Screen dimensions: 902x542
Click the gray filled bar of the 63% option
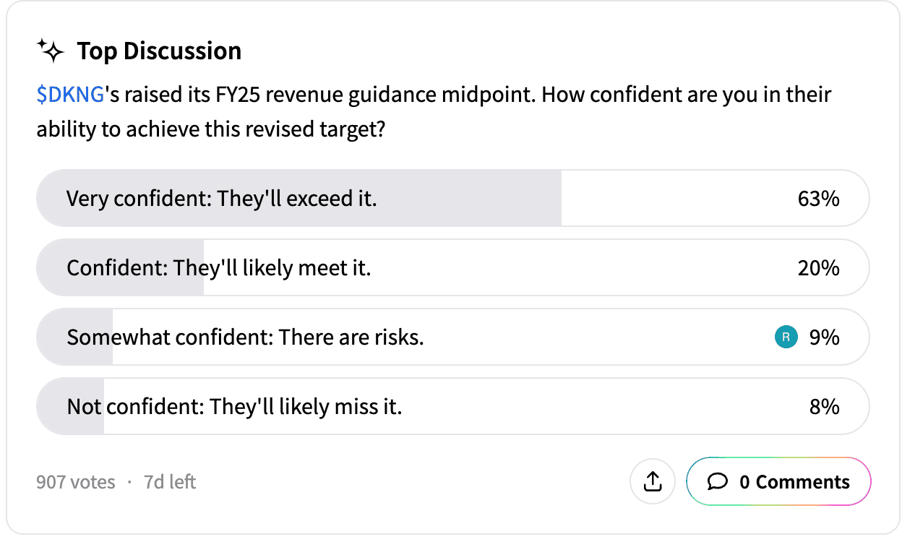click(299, 198)
